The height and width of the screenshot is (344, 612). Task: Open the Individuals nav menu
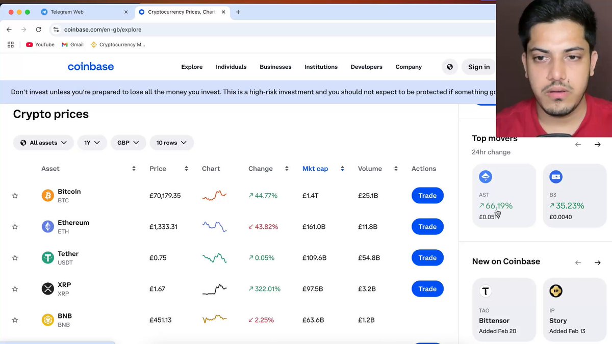pyautogui.click(x=231, y=67)
